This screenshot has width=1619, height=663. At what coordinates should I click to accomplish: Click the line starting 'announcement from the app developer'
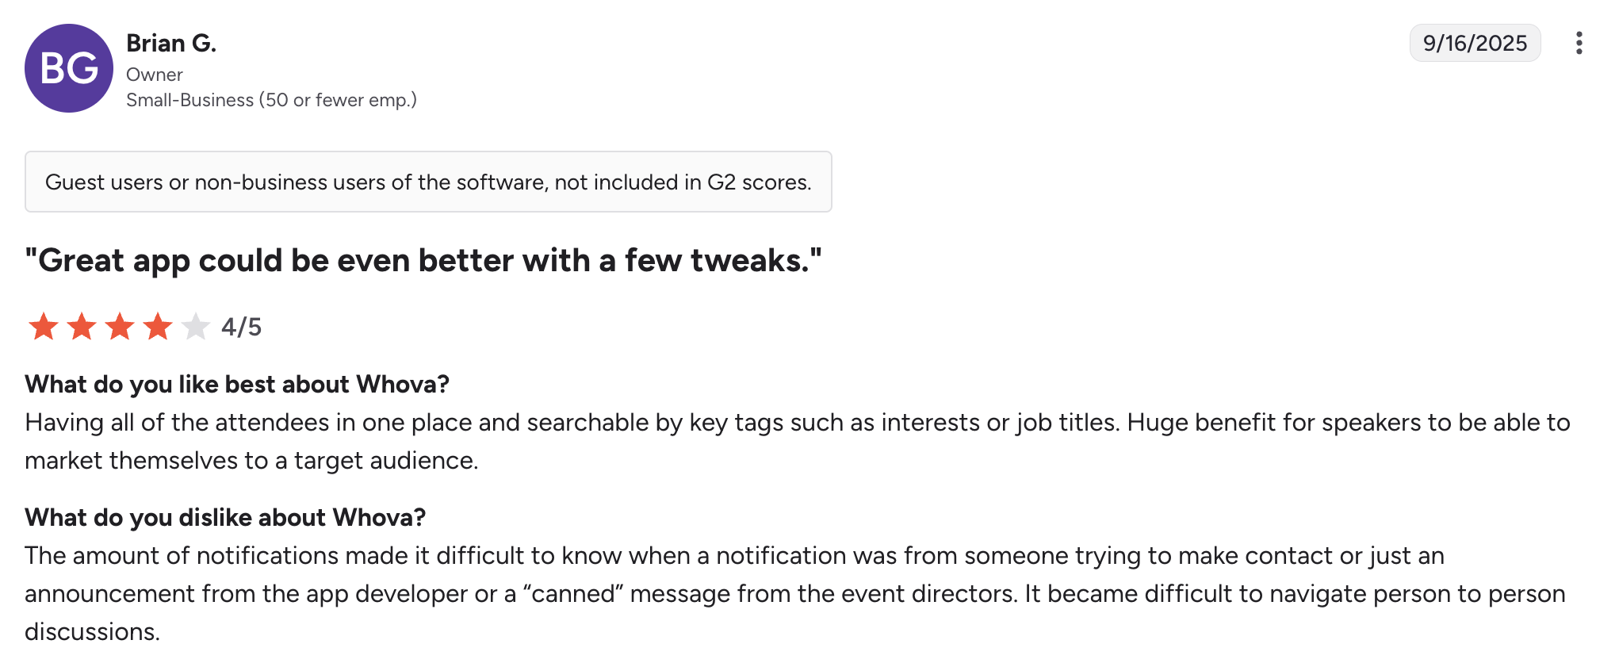point(794,593)
